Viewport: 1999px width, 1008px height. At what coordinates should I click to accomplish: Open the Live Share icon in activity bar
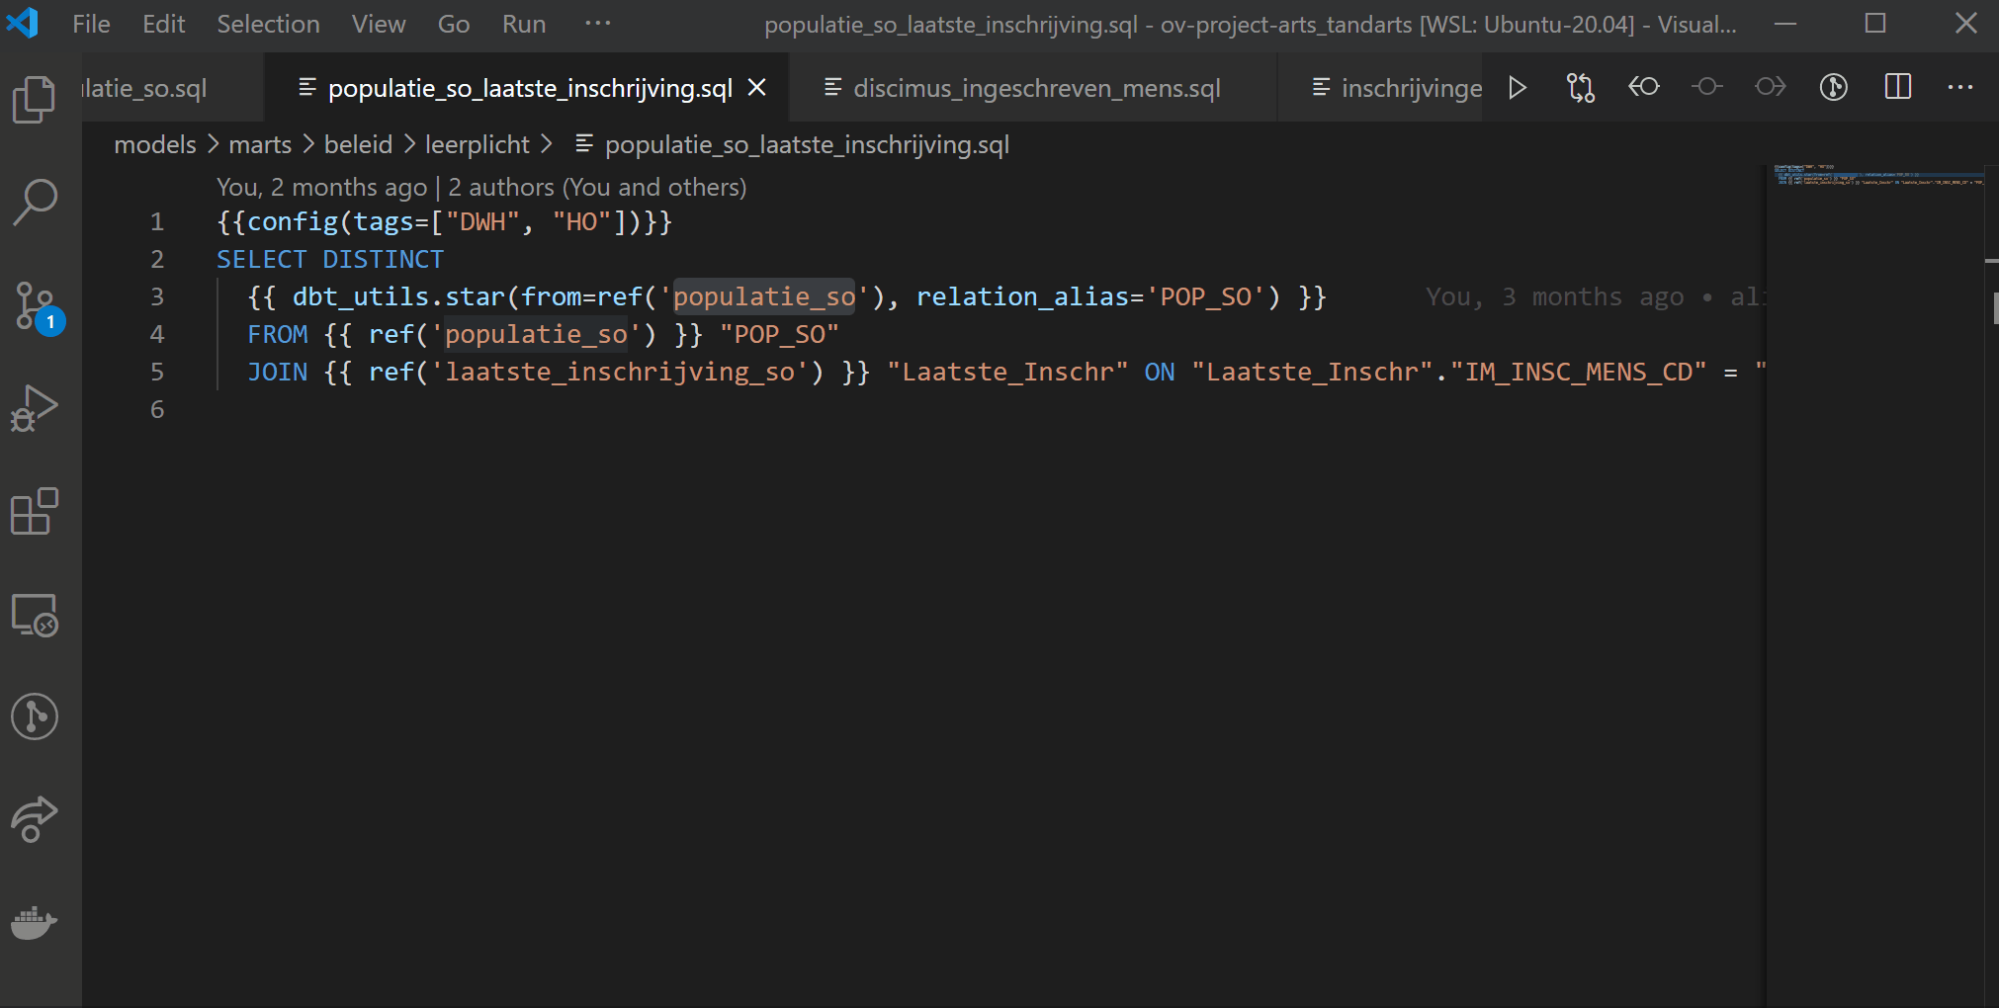(x=35, y=819)
